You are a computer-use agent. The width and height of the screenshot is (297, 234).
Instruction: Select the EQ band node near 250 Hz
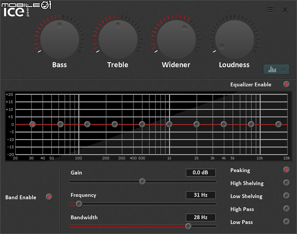(115, 124)
